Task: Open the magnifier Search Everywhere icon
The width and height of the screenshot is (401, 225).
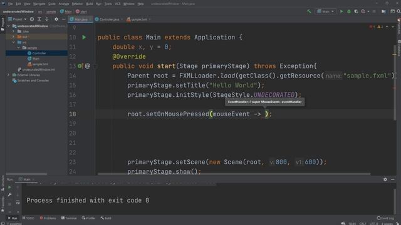Action: point(398,11)
